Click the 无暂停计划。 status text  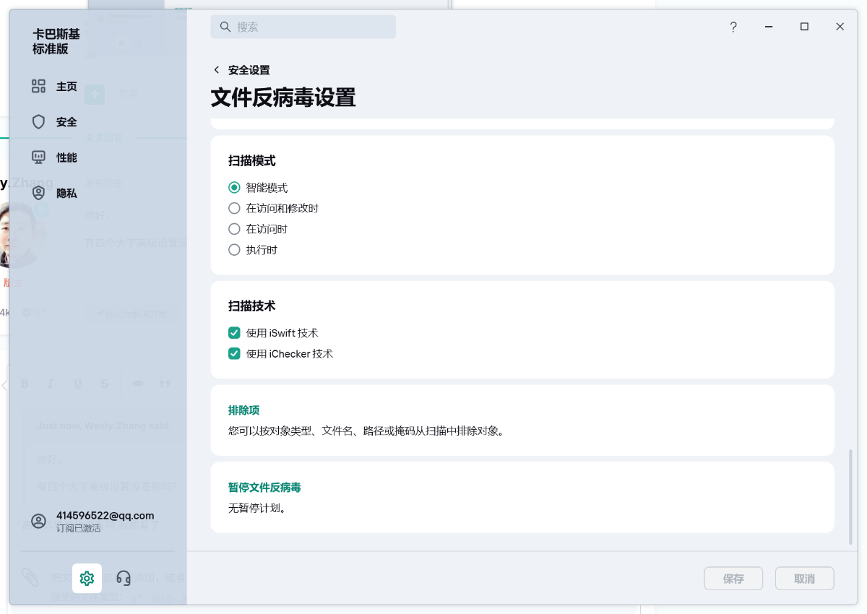[257, 509]
